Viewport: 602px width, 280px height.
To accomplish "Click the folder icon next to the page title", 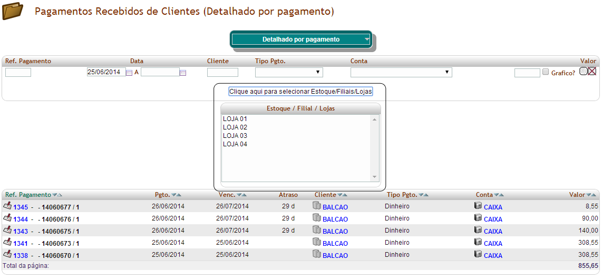I will [13, 11].
